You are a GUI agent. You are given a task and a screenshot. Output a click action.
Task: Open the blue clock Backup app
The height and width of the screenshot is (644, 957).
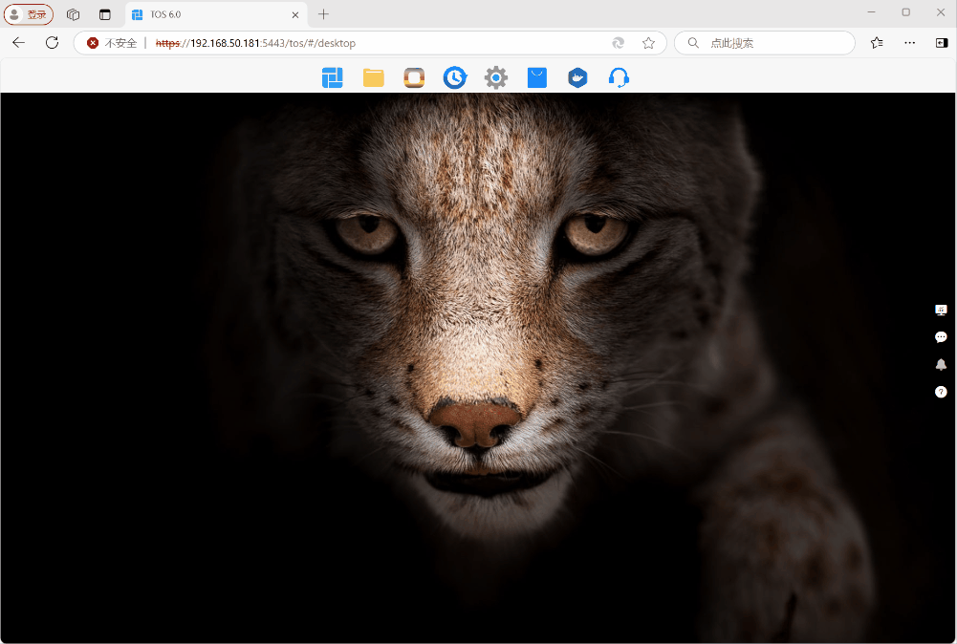455,78
